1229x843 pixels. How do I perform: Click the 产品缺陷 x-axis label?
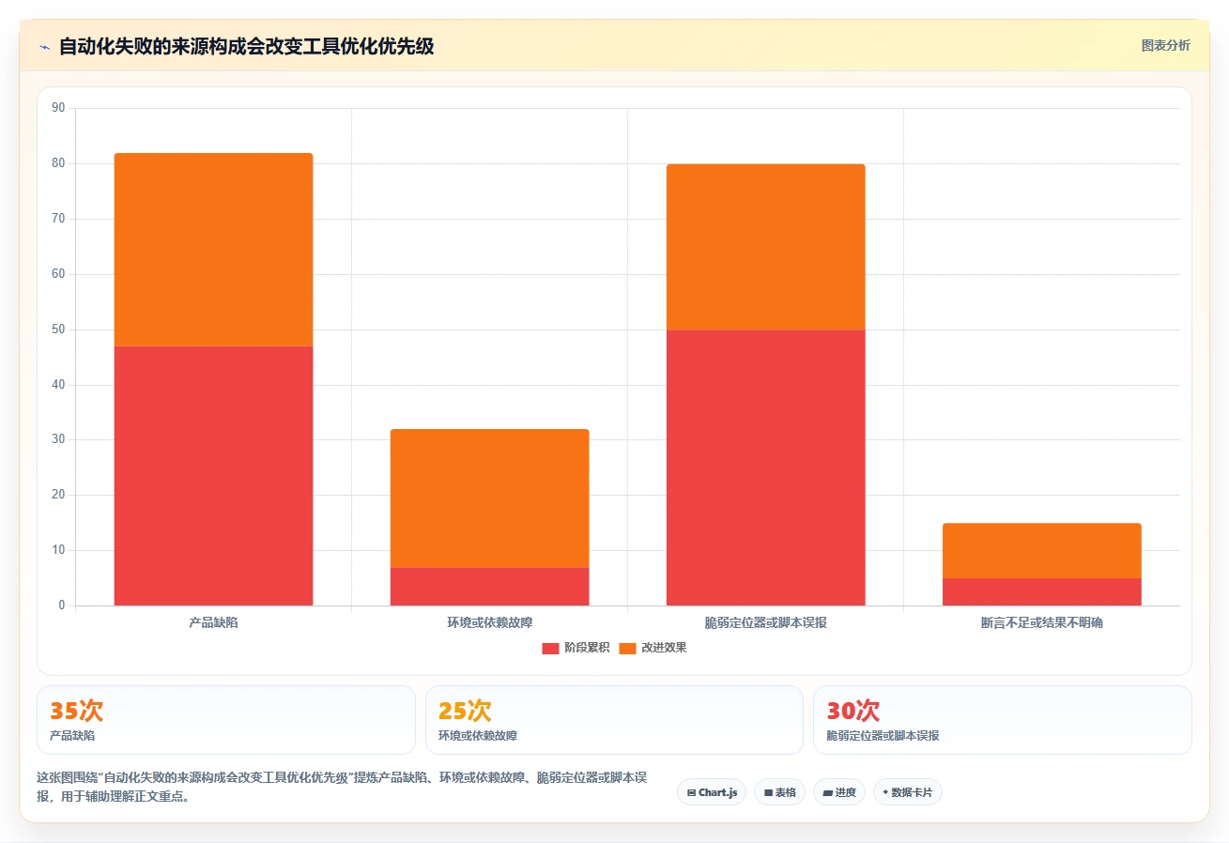(213, 622)
